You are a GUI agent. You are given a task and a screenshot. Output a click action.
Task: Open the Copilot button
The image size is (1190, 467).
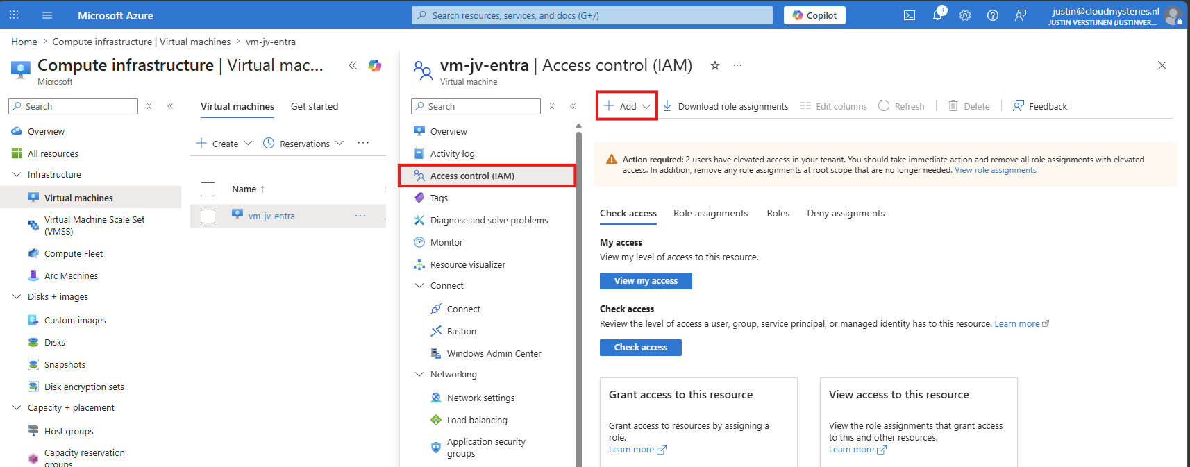point(814,15)
